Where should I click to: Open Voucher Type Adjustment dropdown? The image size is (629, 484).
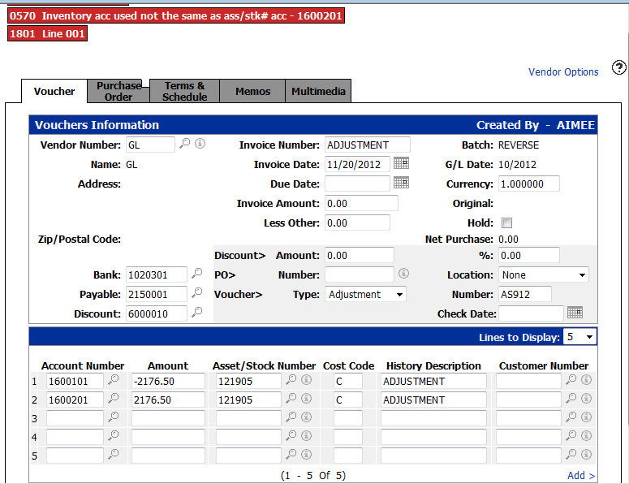(365, 294)
